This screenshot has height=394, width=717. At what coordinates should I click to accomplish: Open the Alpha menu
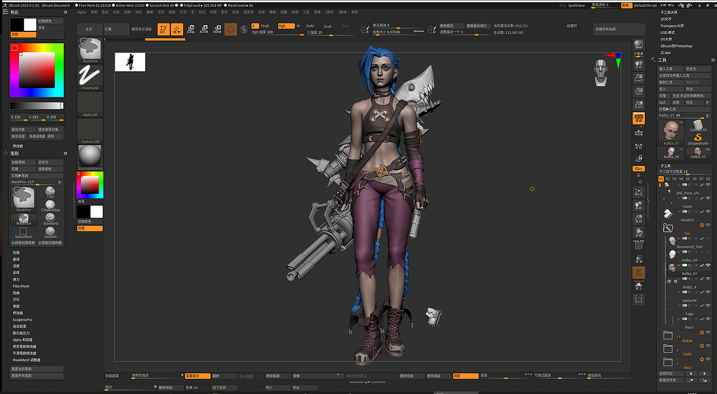tap(82, 12)
